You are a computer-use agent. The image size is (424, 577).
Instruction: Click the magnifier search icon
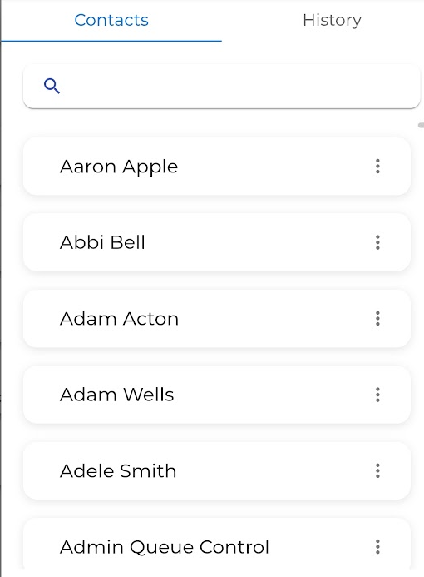(52, 87)
